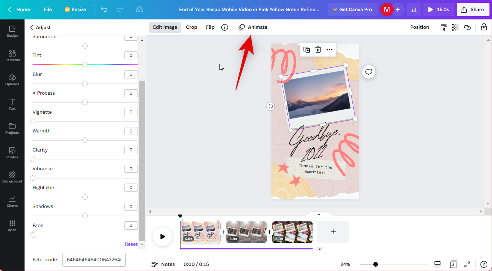Click the M user avatar
Viewport: 492px width, 271px height.
click(387, 10)
